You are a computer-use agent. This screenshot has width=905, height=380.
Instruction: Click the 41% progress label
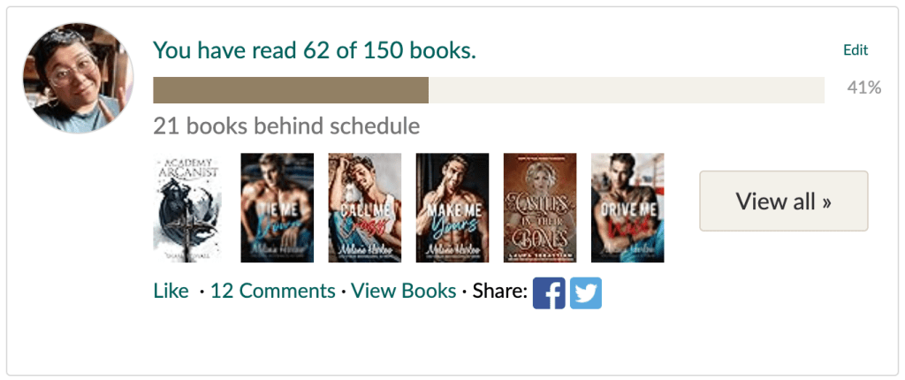point(864,87)
